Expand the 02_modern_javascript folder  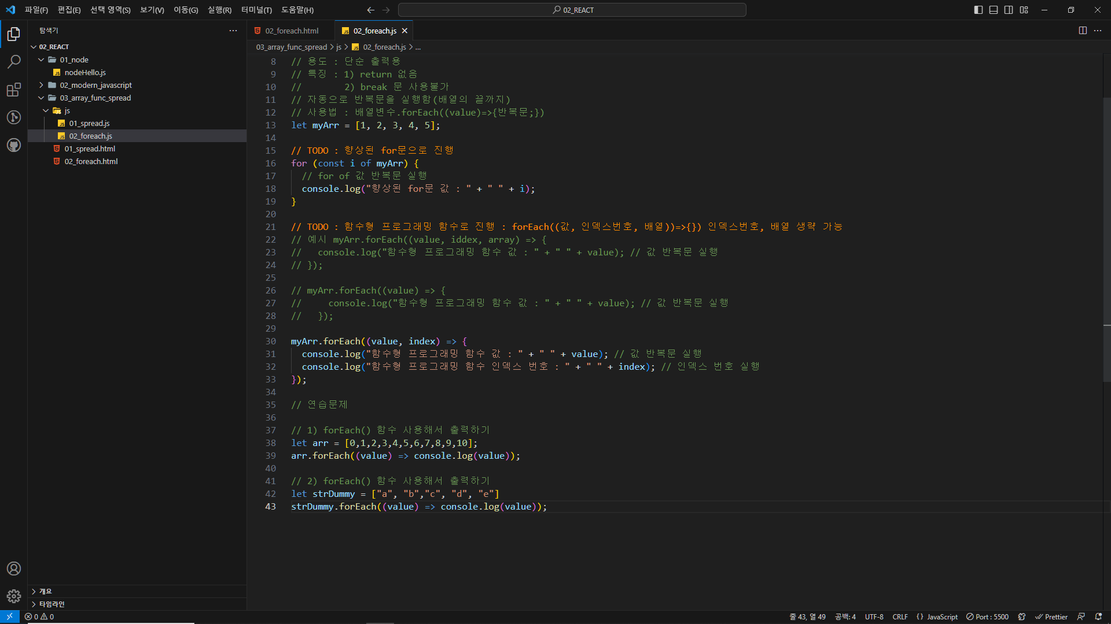[x=95, y=85]
